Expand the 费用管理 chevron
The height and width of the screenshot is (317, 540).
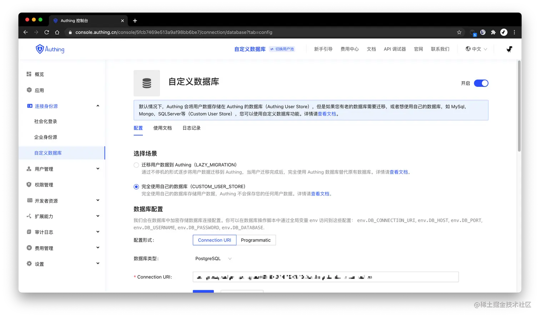tap(98, 248)
